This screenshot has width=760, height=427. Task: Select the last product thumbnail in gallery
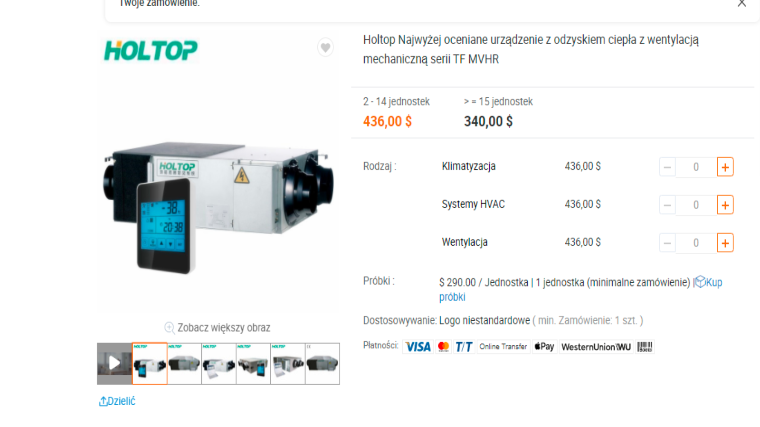[x=323, y=363]
